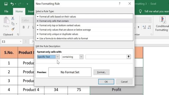Select Format only unique or duplicate values
169x95 pixels.
pyautogui.click(x=84, y=34)
